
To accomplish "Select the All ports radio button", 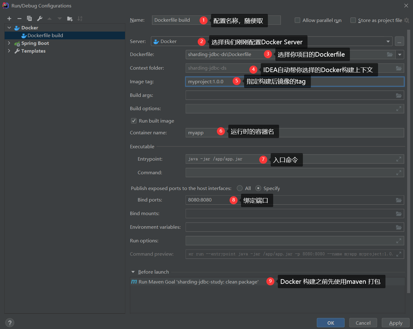I will pyautogui.click(x=239, y=188).
